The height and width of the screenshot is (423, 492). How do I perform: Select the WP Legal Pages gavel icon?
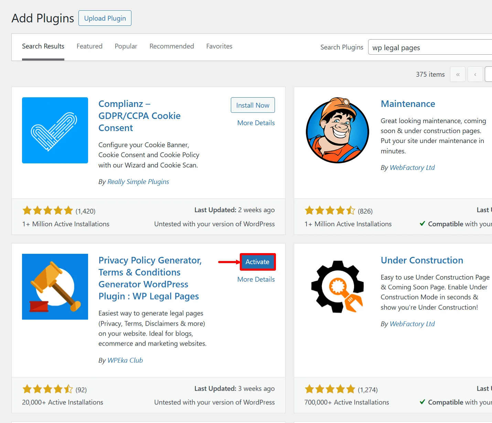(x=55, y=286)
